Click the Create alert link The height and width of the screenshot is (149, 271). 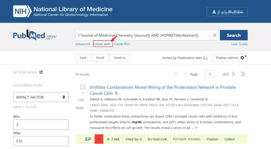pyautogui.click(x=102, y=44)
